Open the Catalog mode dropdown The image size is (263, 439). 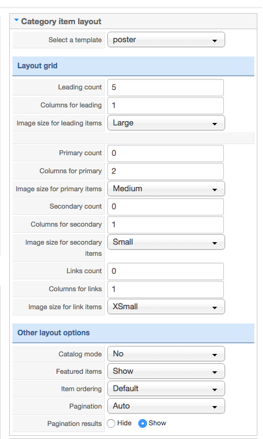pyautogui.click(x=166, y=354)
